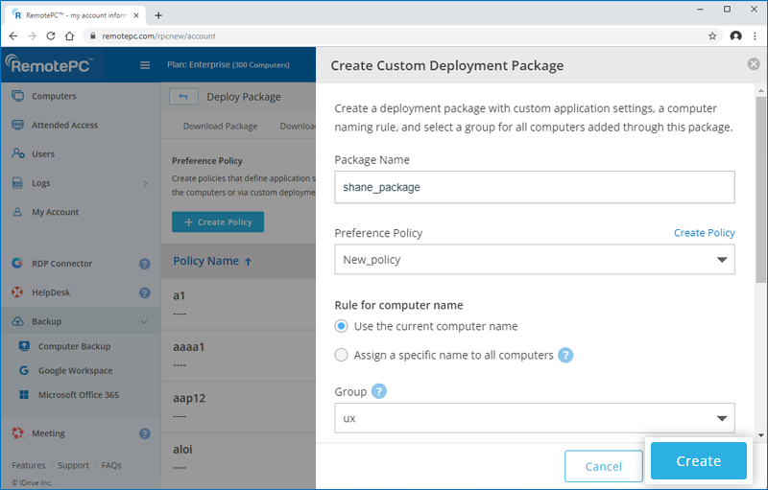Select Assign a specific name to all computers

[x=342, y=355]
